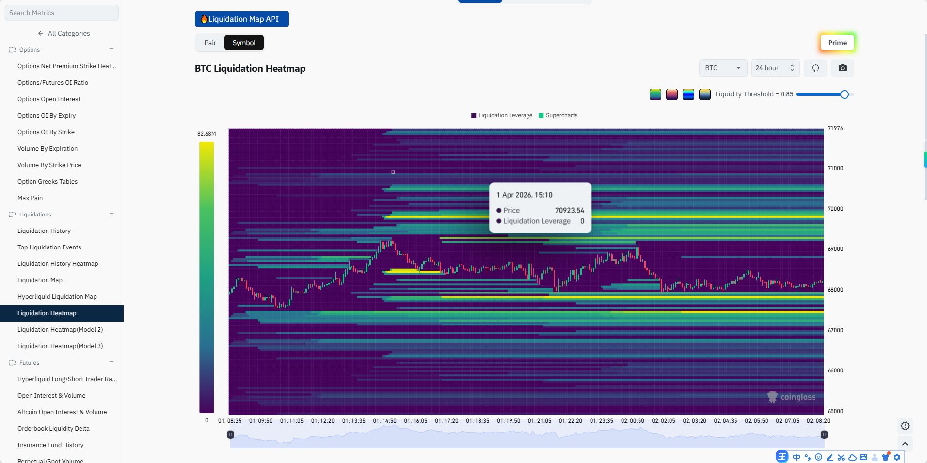Open the BTC symbol dropdown
The image size is (927, 463).
point(722,68)
